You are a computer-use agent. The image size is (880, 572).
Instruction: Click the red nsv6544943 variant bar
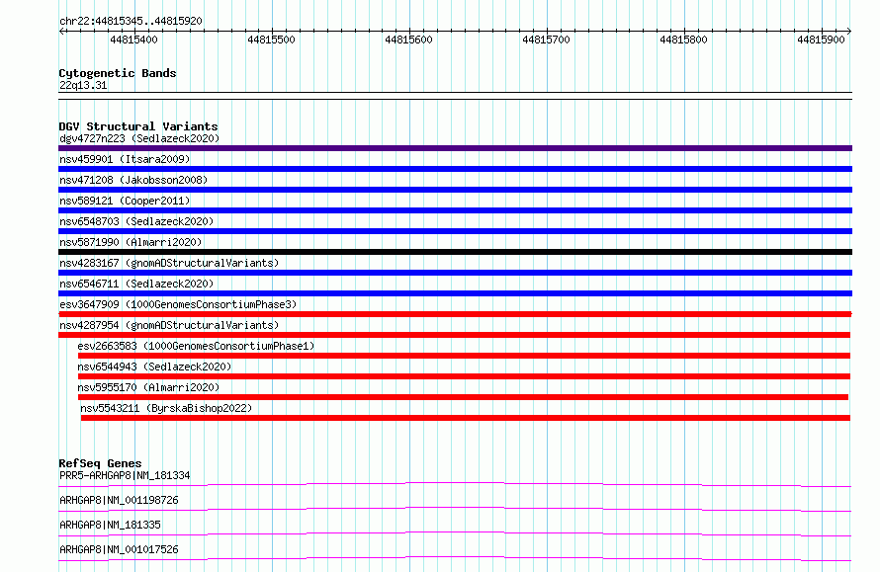pyautogui.click(x=464, y=376)
